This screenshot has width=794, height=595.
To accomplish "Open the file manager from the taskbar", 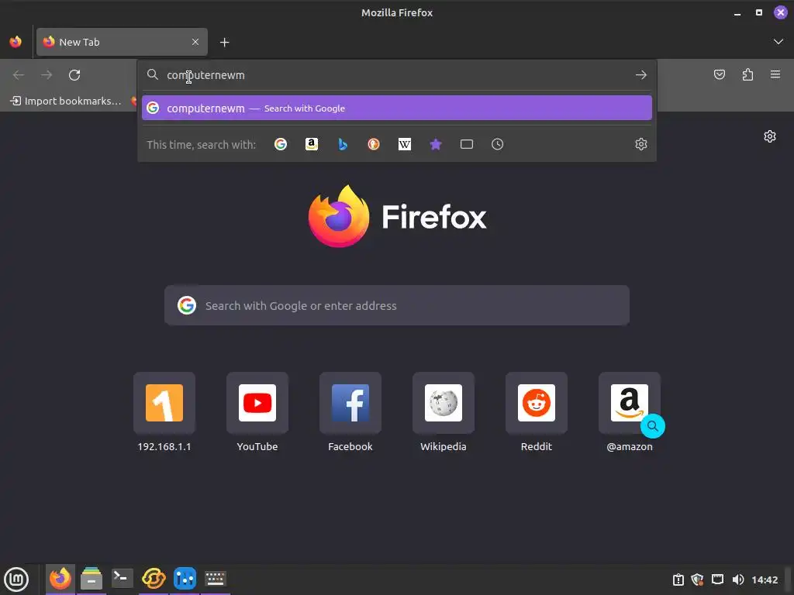I will [91, 578].
